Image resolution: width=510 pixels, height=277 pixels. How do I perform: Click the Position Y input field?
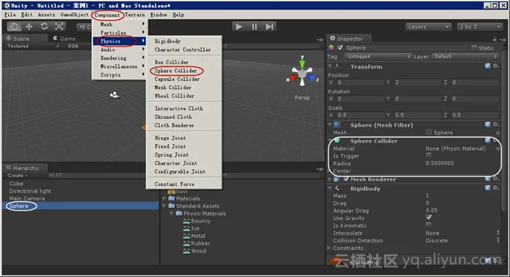[x=417, y=82]
